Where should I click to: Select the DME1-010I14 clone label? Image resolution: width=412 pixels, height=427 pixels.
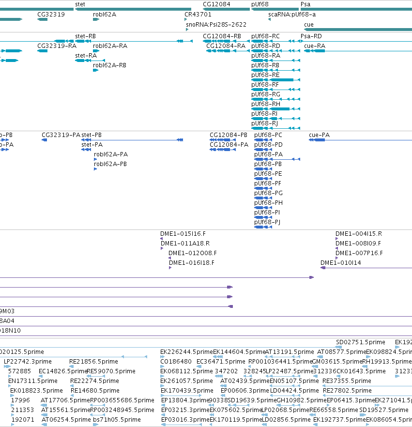click(341, 263)
